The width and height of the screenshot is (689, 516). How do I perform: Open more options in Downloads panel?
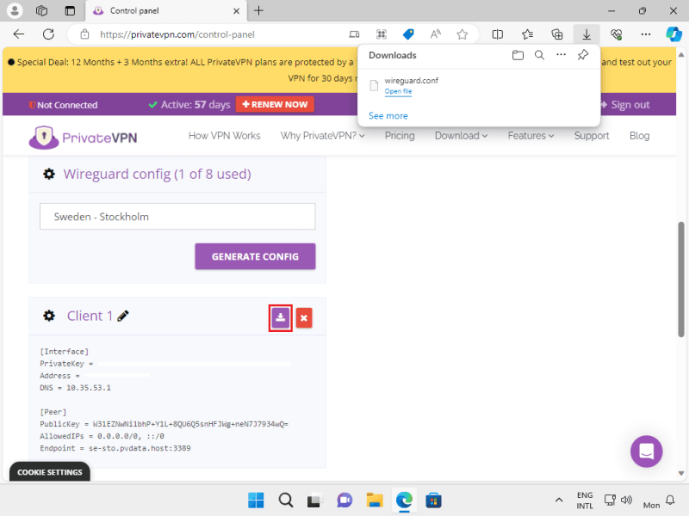(561, 55)
